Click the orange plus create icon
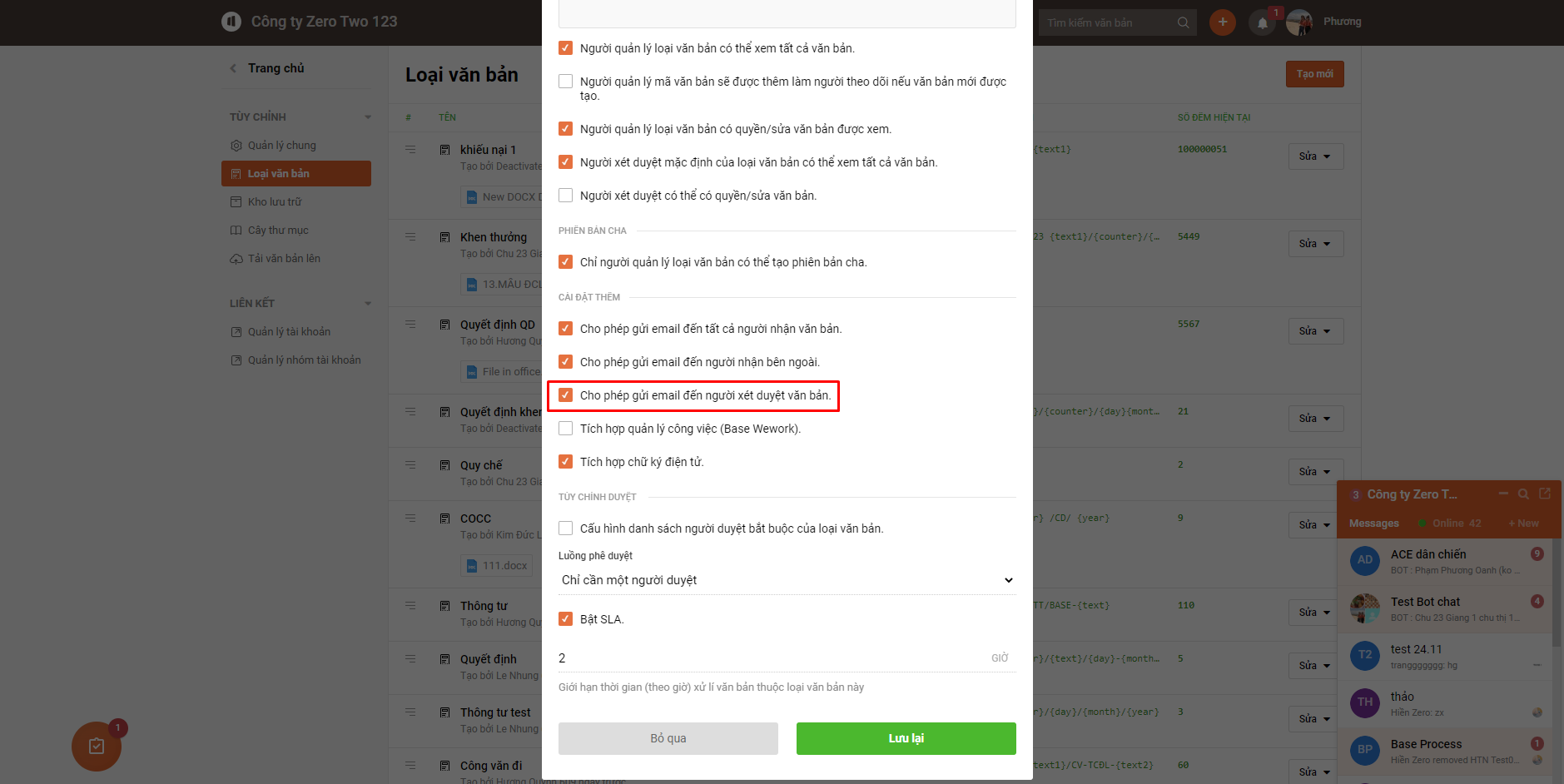 point(1222,22)
